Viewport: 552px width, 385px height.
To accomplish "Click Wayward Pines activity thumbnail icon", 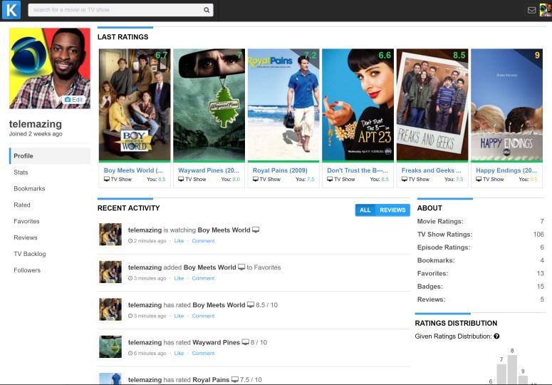I will pos(110,346).
